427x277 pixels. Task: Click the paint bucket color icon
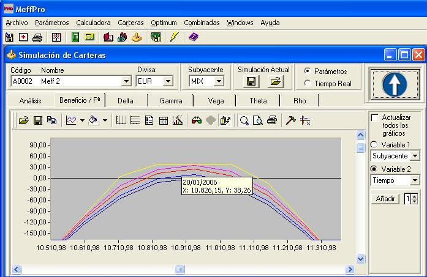pyautogui.click(x=93, y=120)
